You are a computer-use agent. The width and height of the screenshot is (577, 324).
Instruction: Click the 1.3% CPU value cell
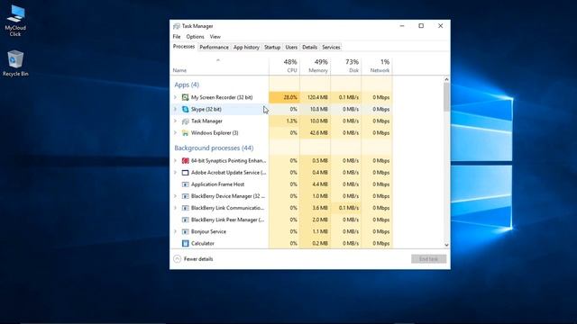point(285,121)
